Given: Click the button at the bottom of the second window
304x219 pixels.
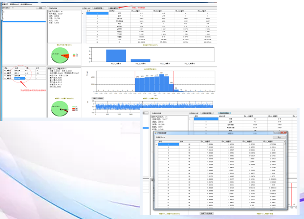Looking at the screenshot, I should pyautogui.click(x=208, y=214).
